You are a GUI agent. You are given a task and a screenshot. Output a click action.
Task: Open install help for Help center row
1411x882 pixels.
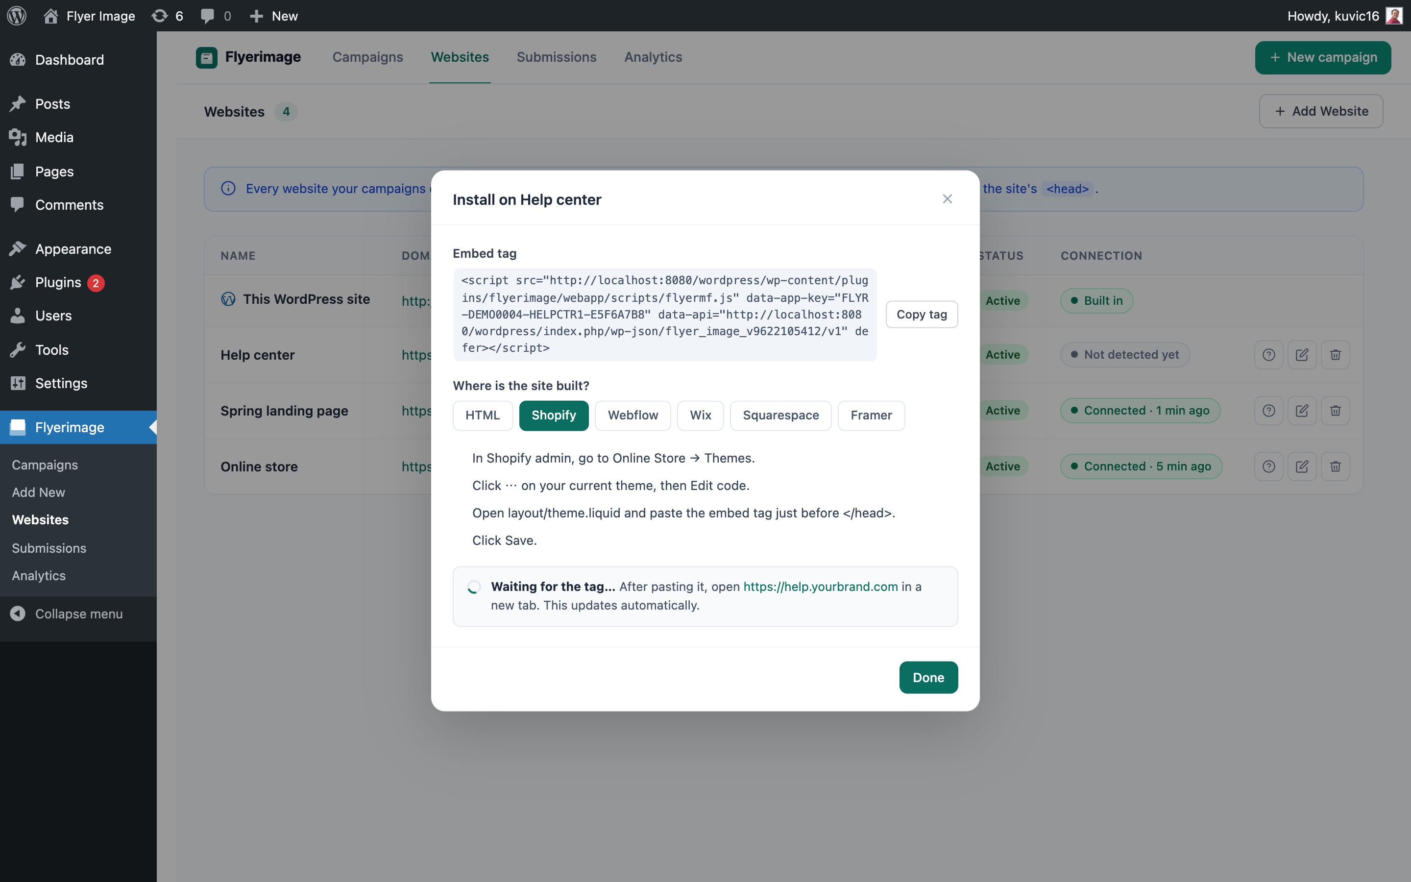(x=1269, y=355)
